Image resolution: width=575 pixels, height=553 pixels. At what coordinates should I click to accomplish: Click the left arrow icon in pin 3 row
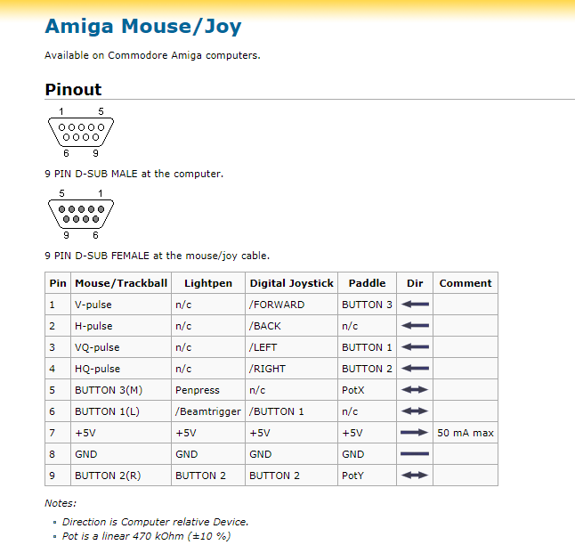tap(415, 346)
